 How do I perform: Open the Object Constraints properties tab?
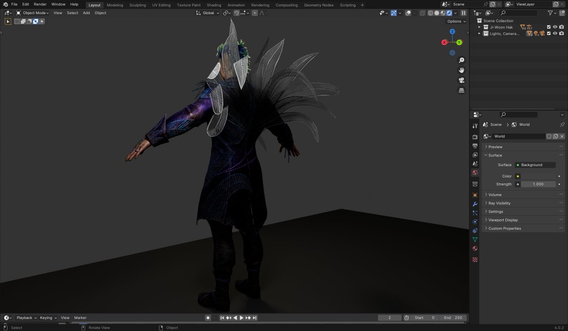coord(475,231)
